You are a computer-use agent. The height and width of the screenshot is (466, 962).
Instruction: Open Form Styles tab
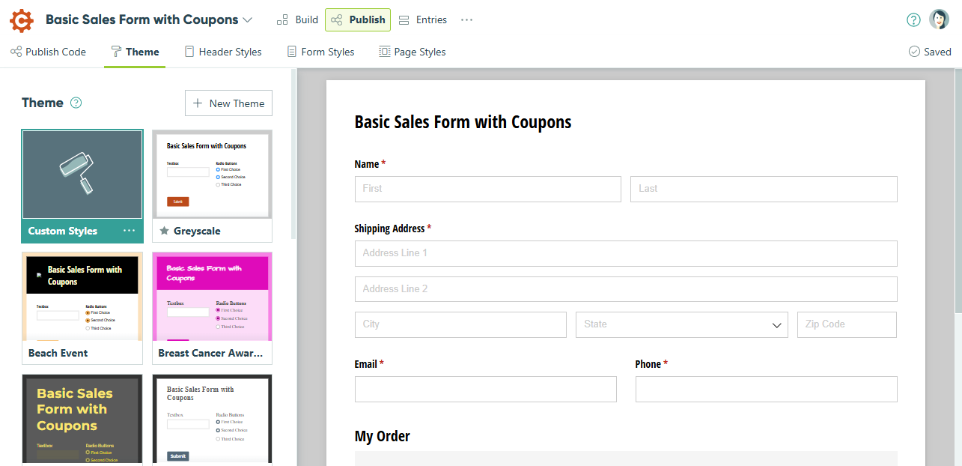pyautogui.click(x=321, y=52)
